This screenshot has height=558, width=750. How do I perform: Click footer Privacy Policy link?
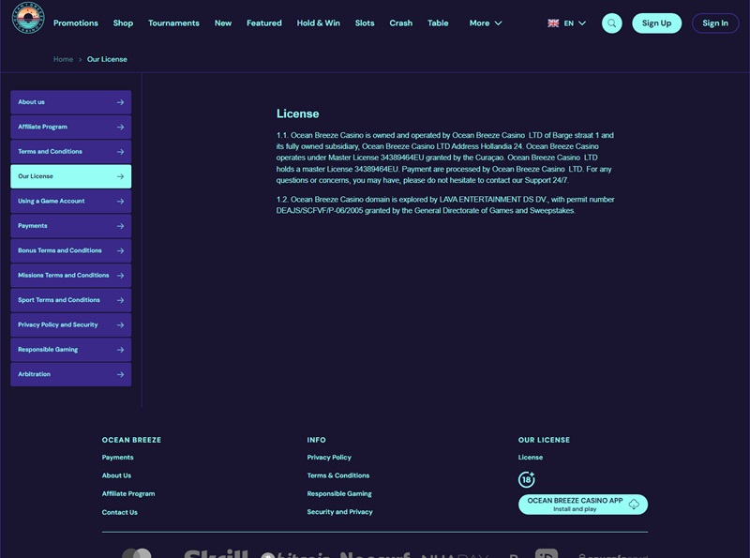(x=329, y=458)
